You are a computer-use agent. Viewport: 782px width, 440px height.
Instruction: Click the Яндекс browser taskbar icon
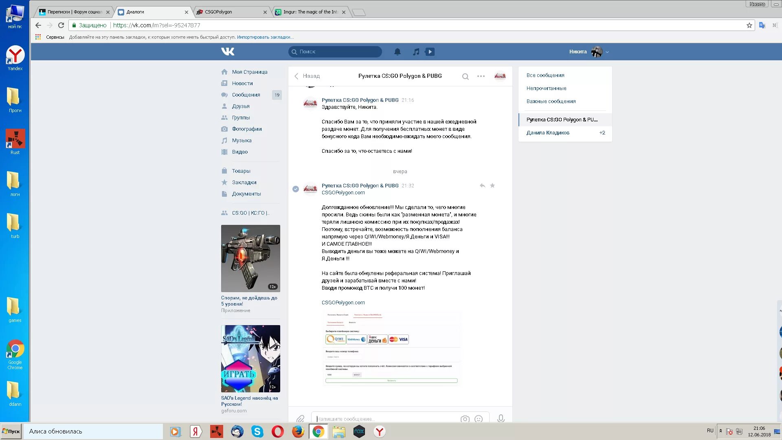pyautogui.click(x=380, y=431)
